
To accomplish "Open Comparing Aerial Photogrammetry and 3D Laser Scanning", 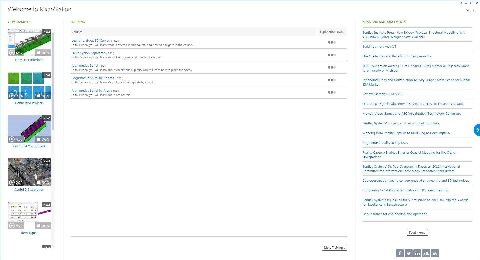I will [x=405, y=190].
